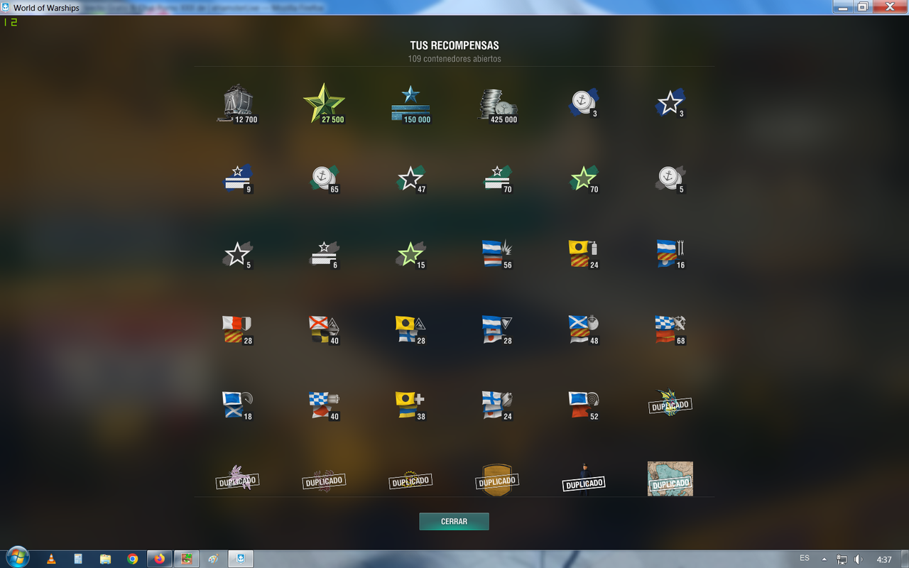Click the checkered flag with torpedo 40

click(325, 405)
